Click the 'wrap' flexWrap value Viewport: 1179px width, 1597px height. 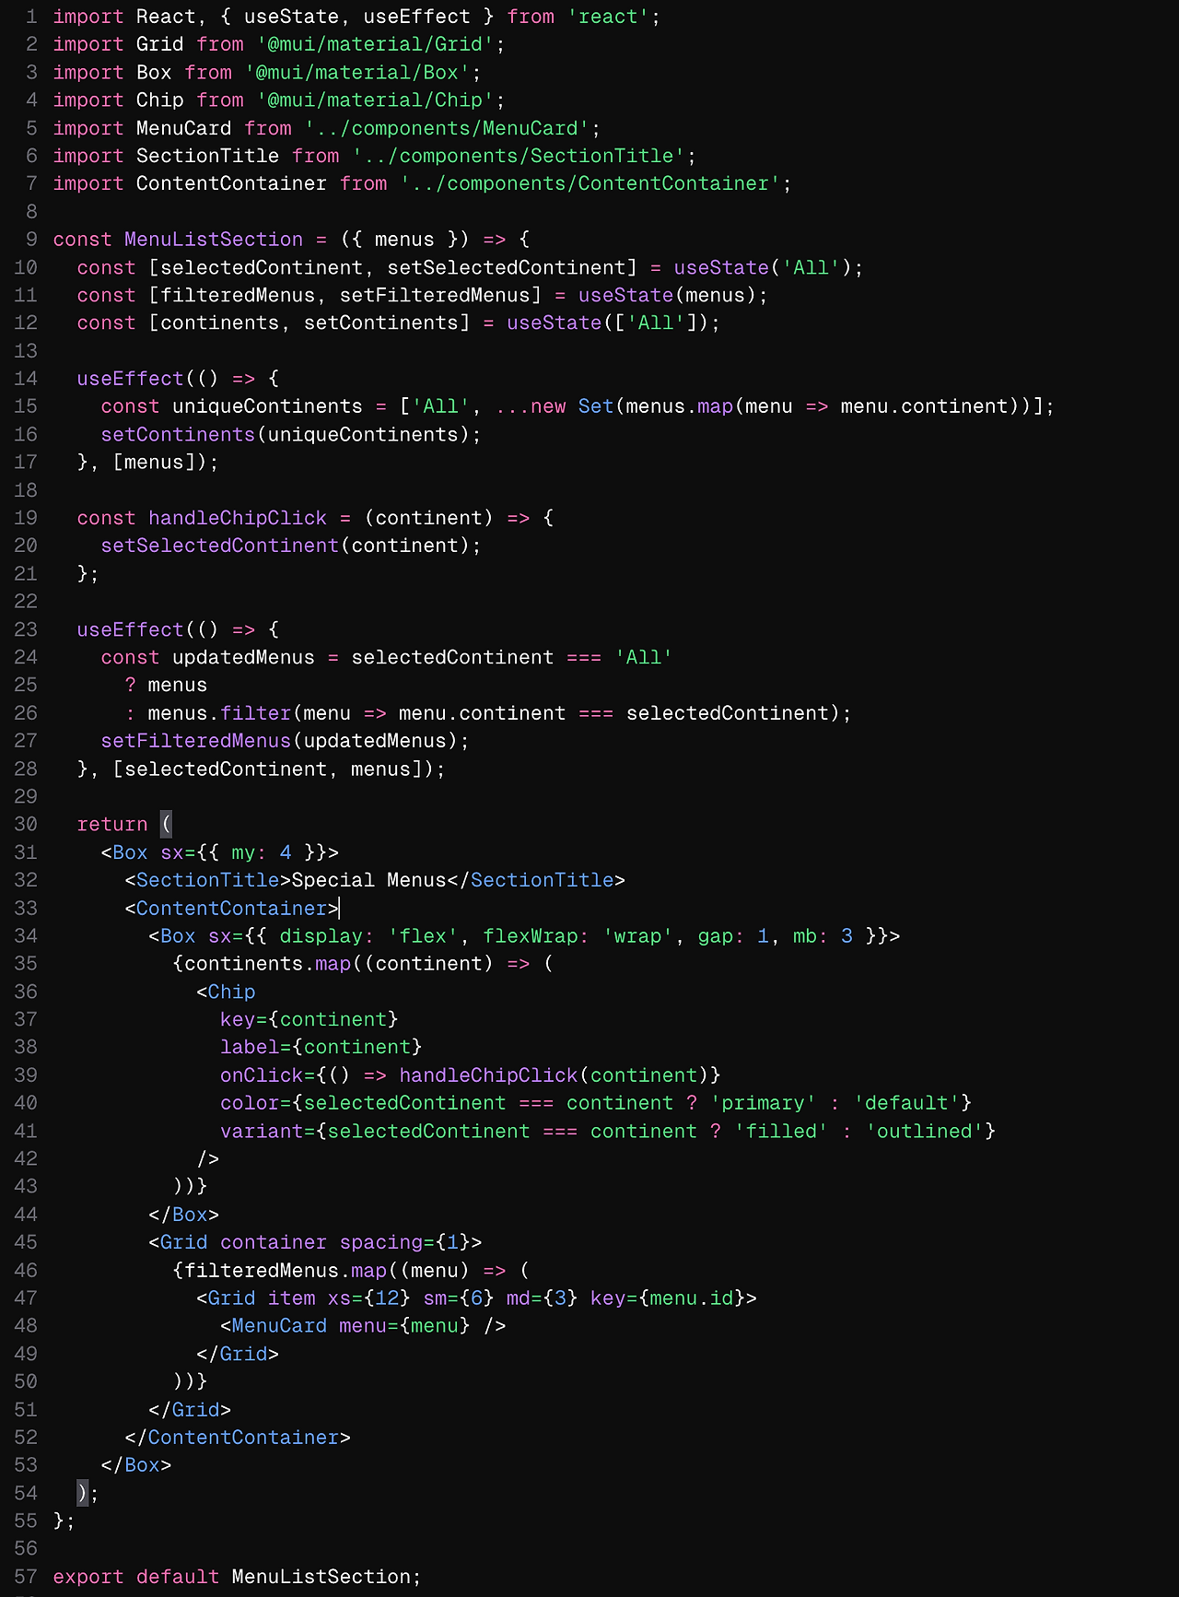coord(638,936)
